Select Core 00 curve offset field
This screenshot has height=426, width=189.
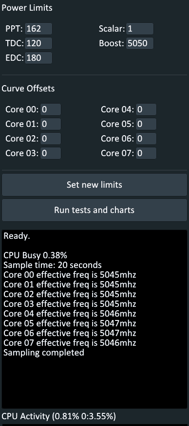tap(51, 109)
